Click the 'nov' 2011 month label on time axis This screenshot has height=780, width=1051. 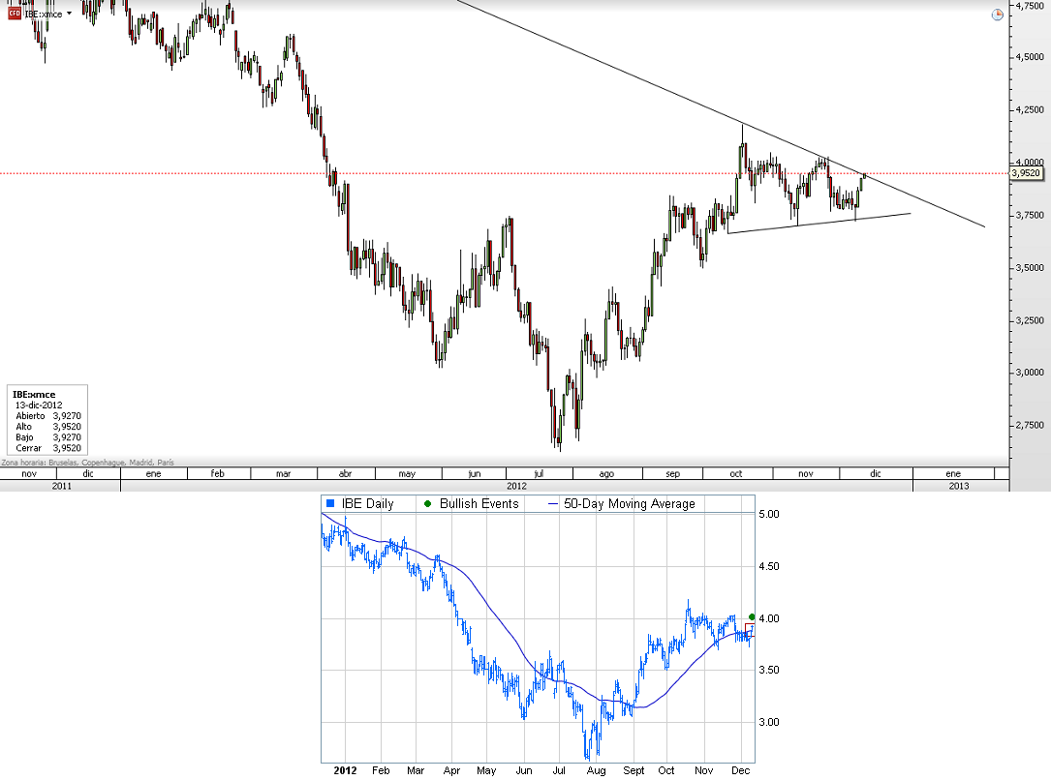point(29,473)
